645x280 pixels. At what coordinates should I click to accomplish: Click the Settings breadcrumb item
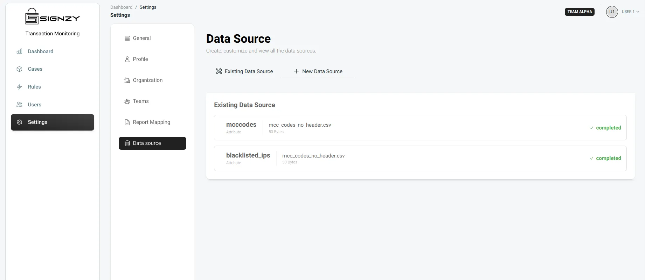tap(148, 7)
